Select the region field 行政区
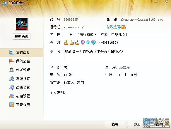Screen dimensions: 171x129 pos(69,83)
